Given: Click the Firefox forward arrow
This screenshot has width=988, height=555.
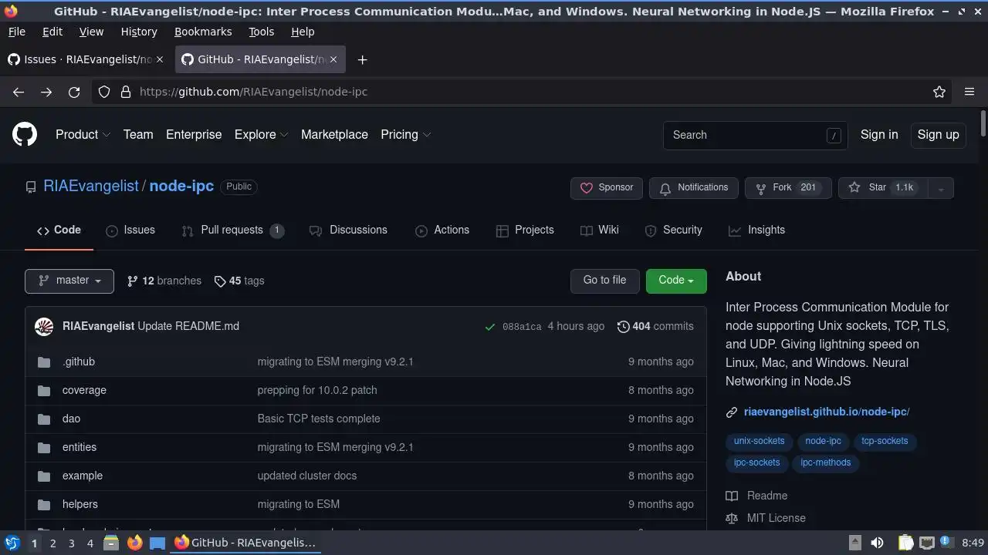Looking at the screenshot, I should point(46,92).
